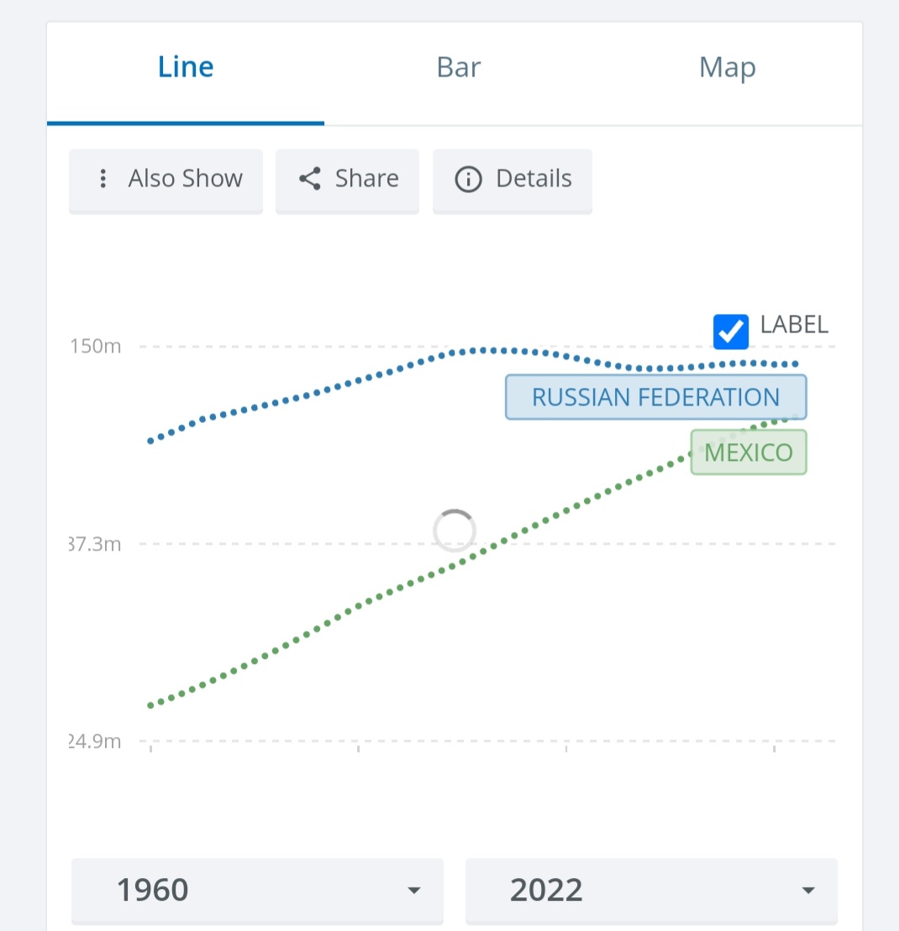The width and height of the screenshot is (899, 931).
Task: Open the Also Show options button
Action: coord(166,180)
